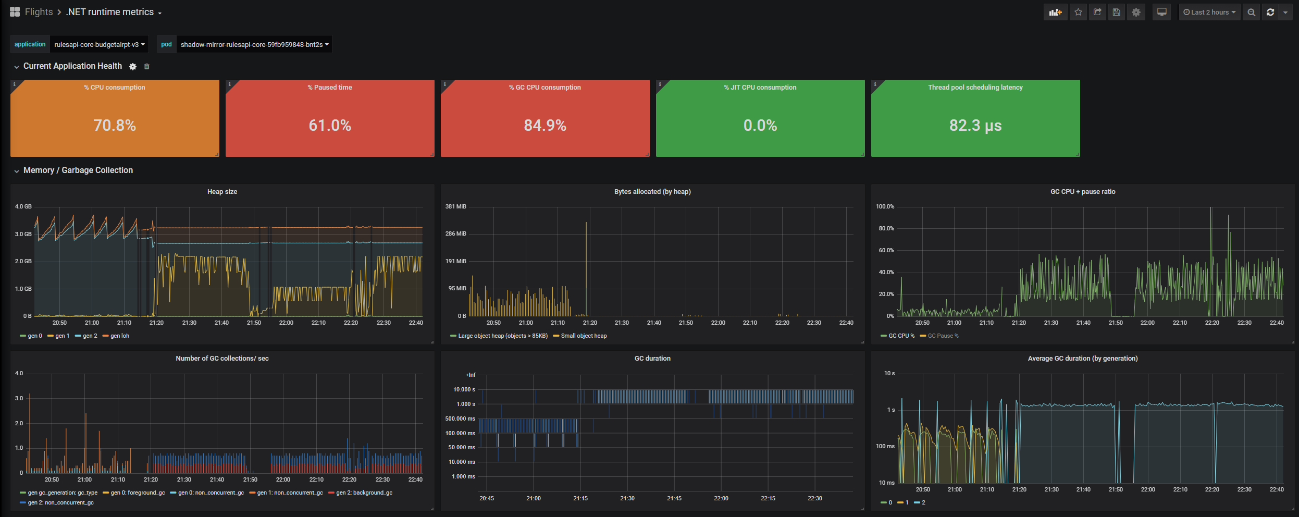Star this dashboard as favorite
Screen dimensions: 1299x517
tap(1078, 12)
